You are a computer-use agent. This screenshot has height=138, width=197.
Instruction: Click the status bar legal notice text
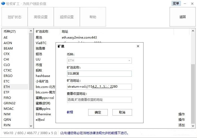[x=94, y=133]
